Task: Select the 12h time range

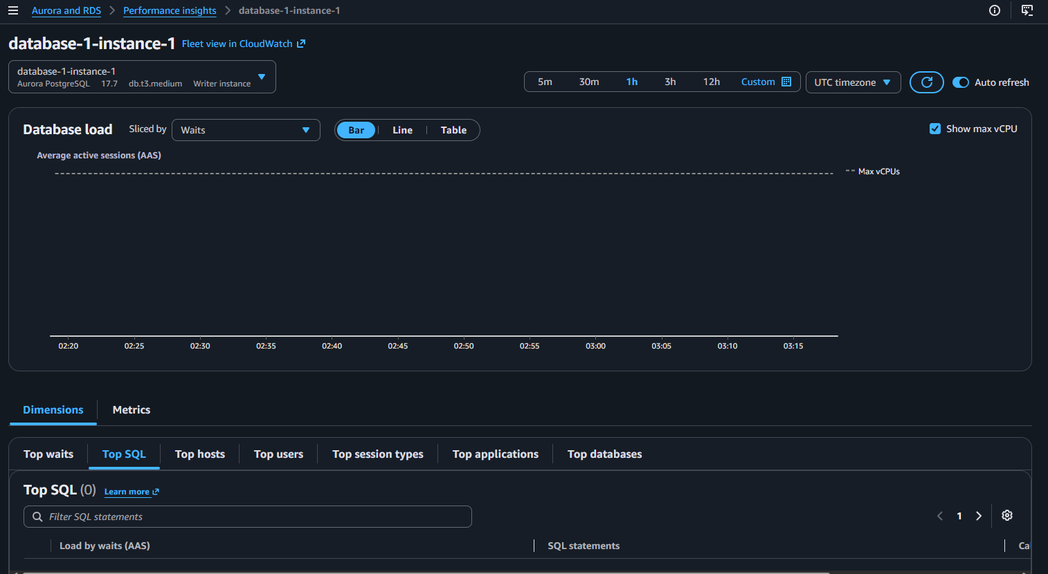Action: [x=712, y=82]
